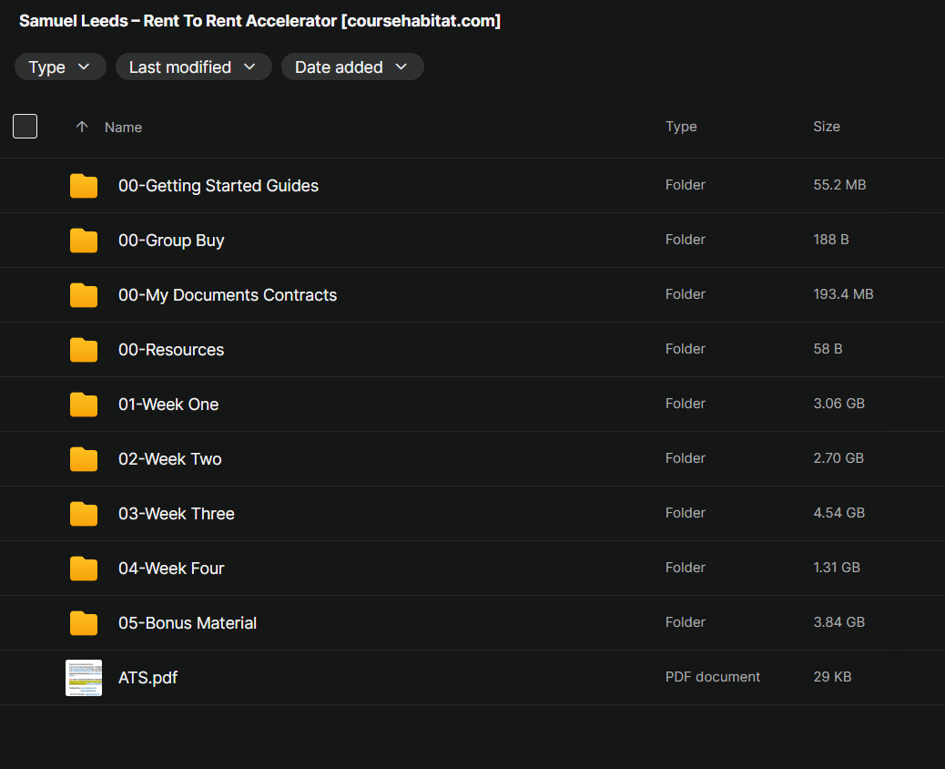Click the Type column header

tap(680, 127)
